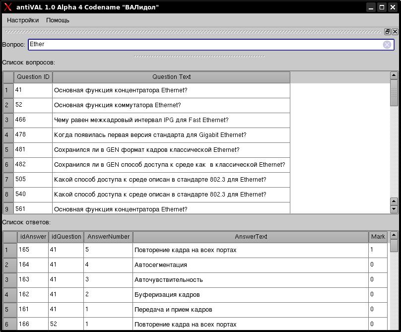
Task: Select question ID cell 540
Action: click(x=33, y=195)
